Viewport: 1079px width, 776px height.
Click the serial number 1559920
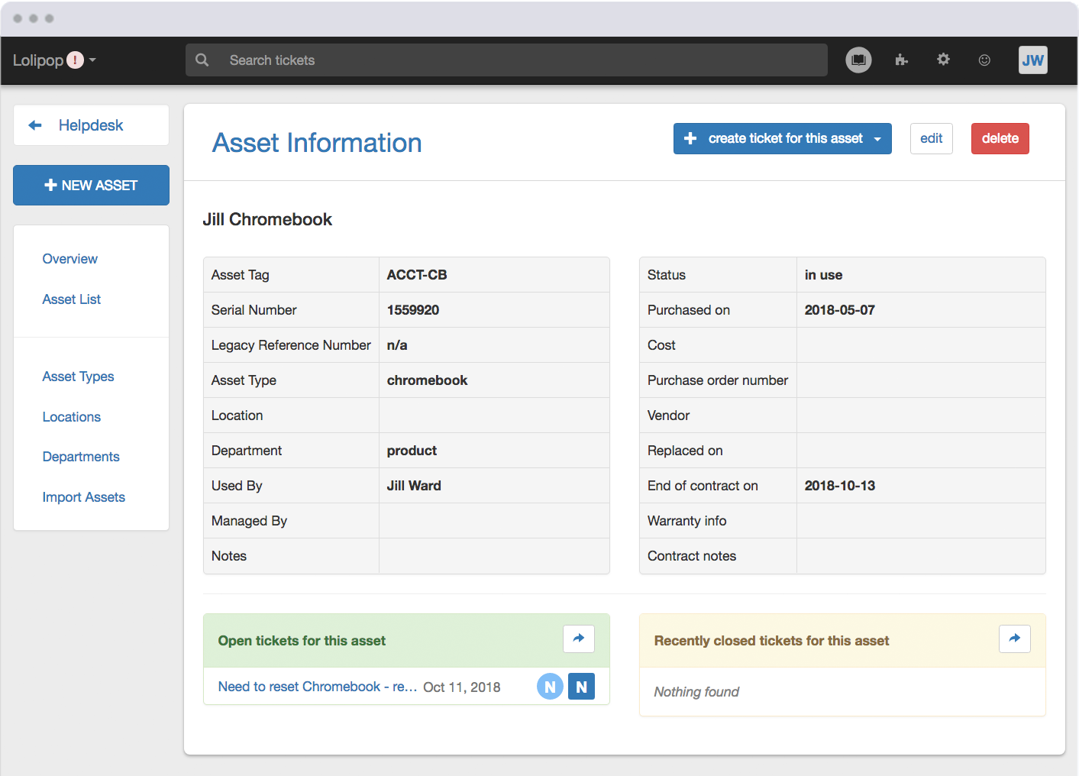coord(413,310)
